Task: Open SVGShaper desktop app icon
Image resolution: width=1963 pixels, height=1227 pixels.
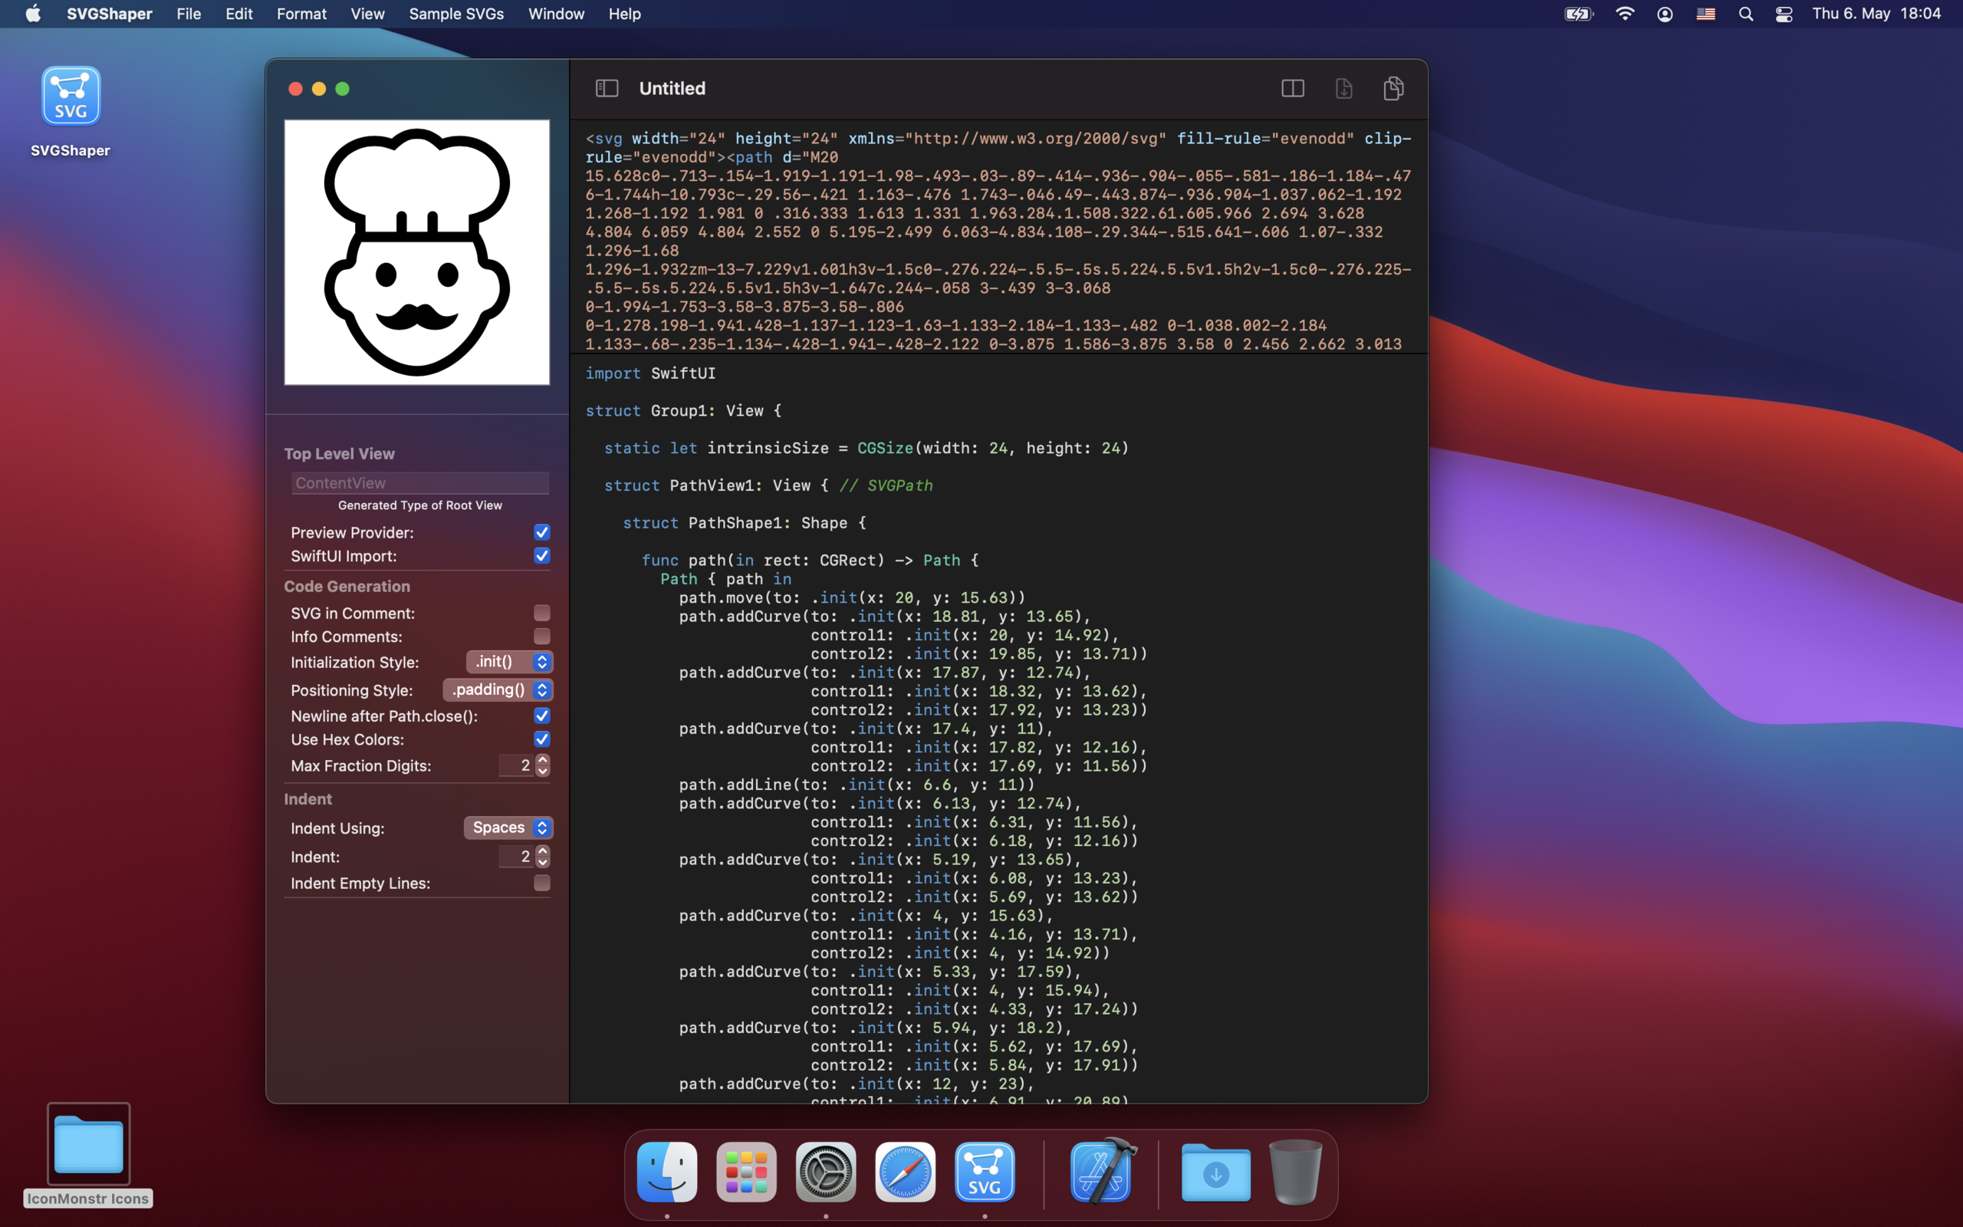Action: 71,97
